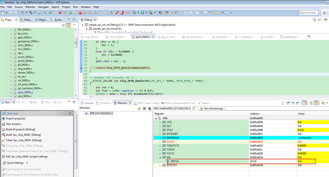Viewport: 329px width, 177px height.
Task: Open the New Renderings tab
Action: (214, 108)
